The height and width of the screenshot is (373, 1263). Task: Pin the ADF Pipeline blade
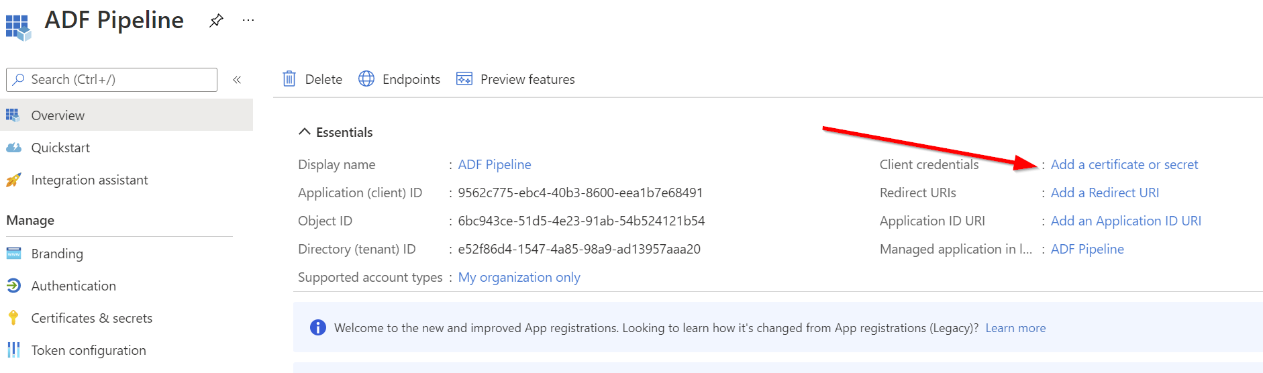point(216,21)
